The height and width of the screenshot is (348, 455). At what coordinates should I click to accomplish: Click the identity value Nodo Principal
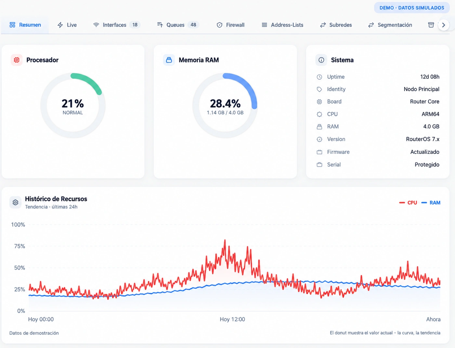(x=422, y=89)
